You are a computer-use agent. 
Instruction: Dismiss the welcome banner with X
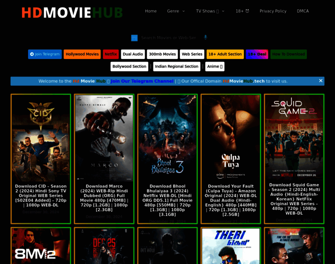point(320,81)
